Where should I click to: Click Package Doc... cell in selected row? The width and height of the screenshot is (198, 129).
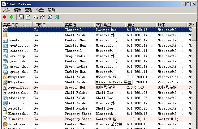(x=109, y=30)
